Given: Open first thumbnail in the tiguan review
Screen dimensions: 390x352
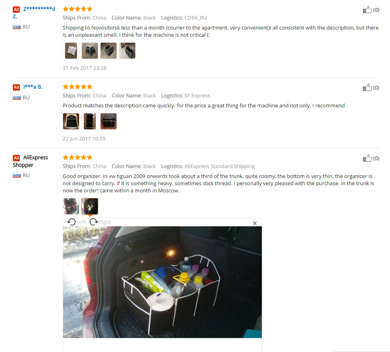Looking at the screenshot, I should click(x=71, y=206).
